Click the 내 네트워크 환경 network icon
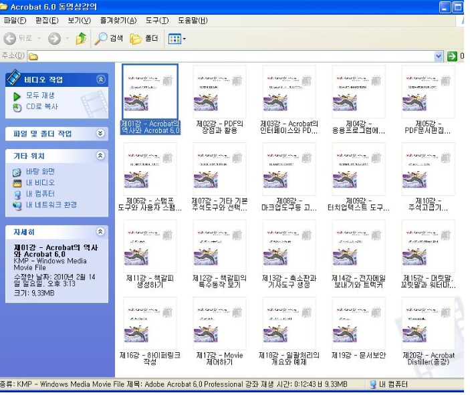This screenshot has width=470, height=395. click(17, 206)
